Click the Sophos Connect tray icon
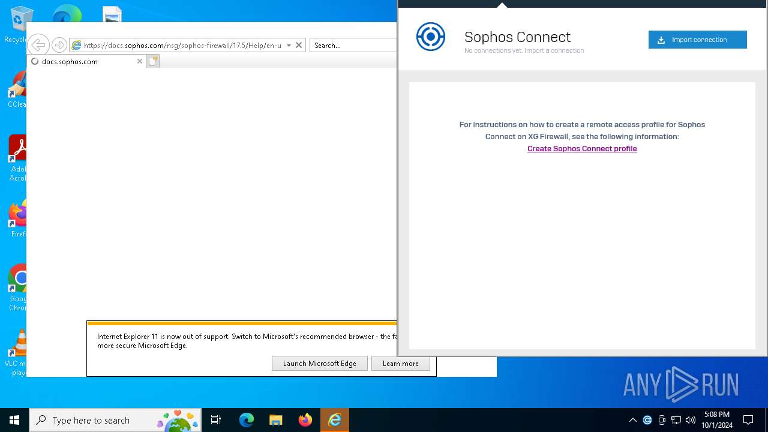This screenshot has width=768, height=432. (647, 420)
